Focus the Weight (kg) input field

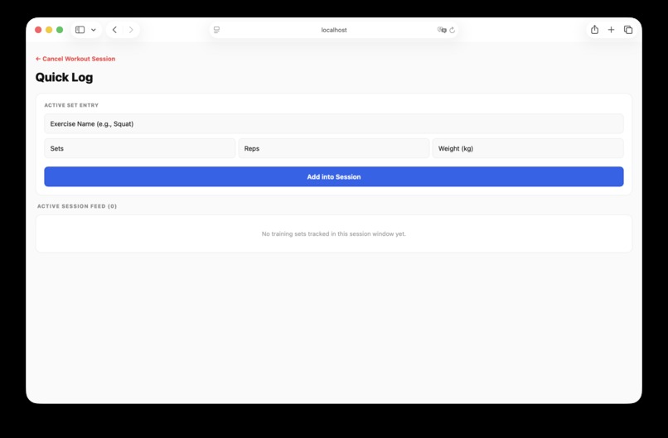coord(528,148)
